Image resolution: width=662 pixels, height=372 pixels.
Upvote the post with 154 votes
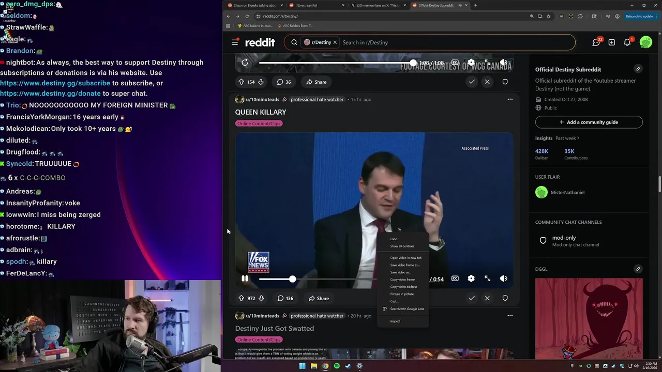tap(241, 82)
